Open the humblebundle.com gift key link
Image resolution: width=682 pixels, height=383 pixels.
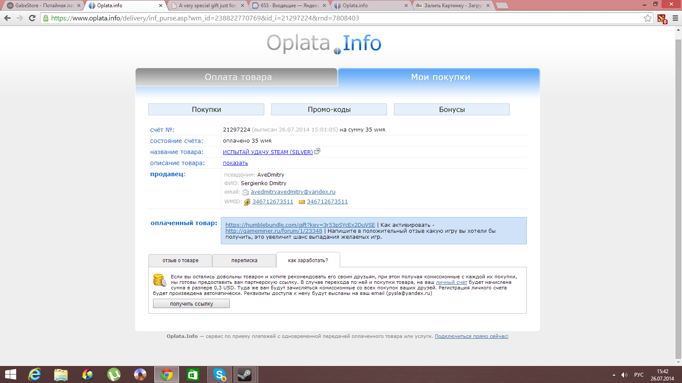click(300, 225)
